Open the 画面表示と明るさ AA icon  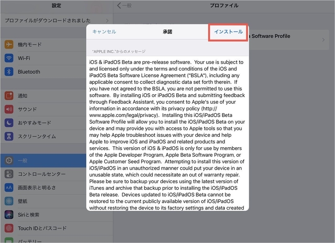click(x=9, y=187)
